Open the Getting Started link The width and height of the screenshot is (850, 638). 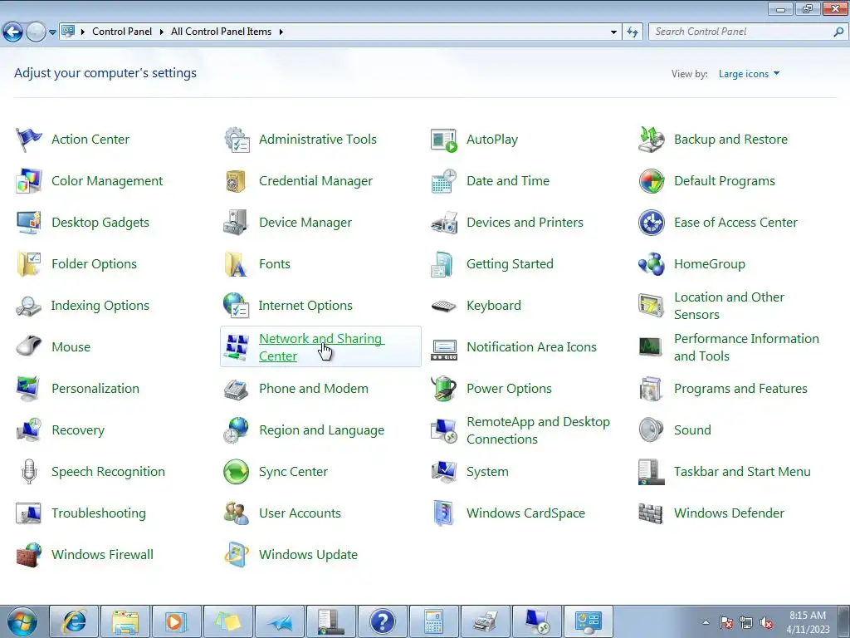(510, 264)
